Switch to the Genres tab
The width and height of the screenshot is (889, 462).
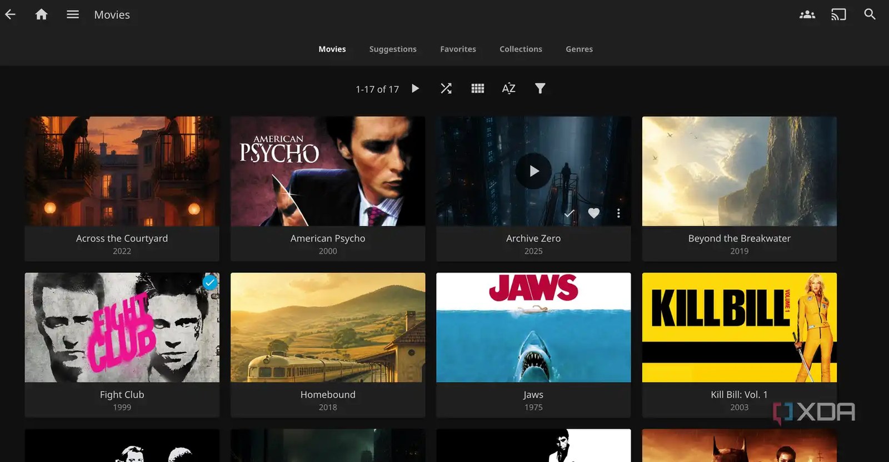[579, 49]
